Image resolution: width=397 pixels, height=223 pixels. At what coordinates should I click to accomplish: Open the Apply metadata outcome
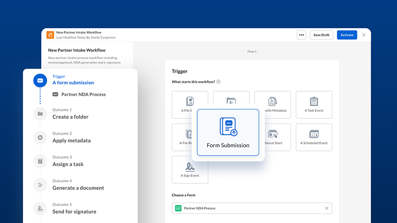click(x=71, y=141)
